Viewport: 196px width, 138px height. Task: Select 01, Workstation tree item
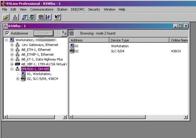(x=39, y=74)
